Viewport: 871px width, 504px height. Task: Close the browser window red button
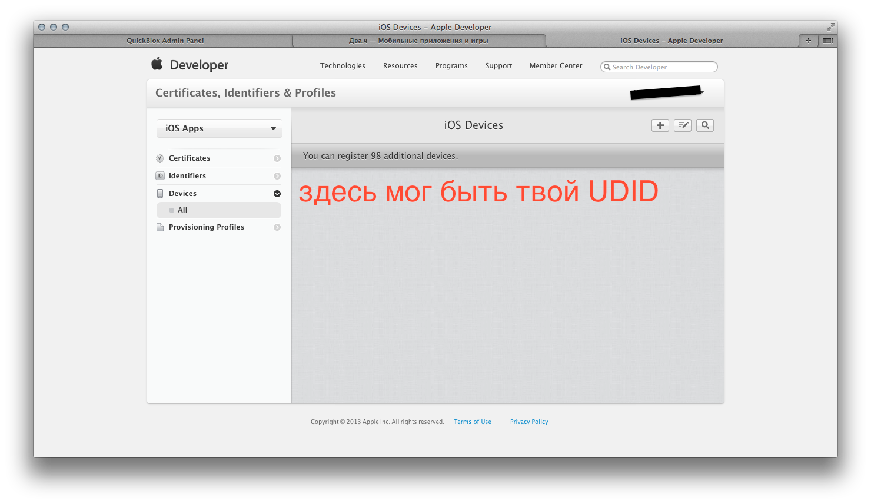point(42,27)
